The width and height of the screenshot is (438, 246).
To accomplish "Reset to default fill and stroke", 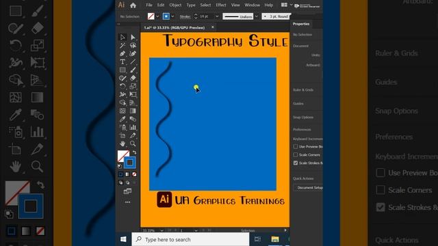I will point(120,166).
